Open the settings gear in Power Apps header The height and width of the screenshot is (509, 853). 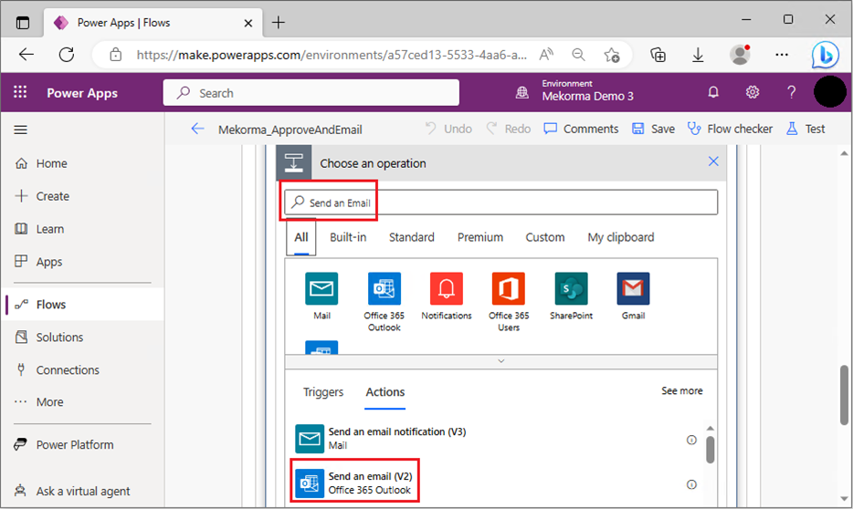click(x=753, y=92)
